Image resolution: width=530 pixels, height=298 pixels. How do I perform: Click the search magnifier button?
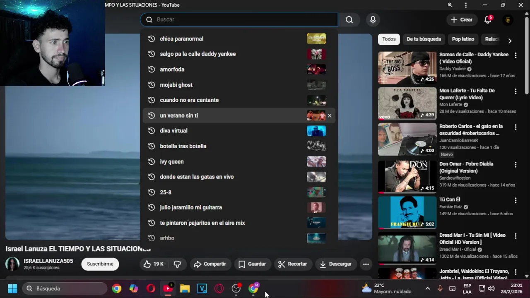point(349,19)
